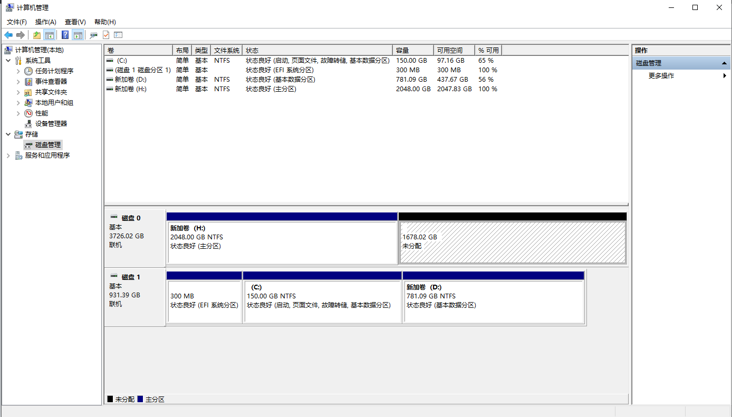Expand the 事件查看器 node
This screenshot has width=732, height=417.
pyautogui.click(x=18, y=82)
